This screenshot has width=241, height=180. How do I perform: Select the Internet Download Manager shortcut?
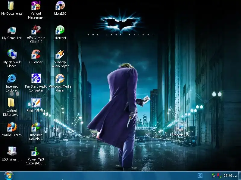pos(36,127)
